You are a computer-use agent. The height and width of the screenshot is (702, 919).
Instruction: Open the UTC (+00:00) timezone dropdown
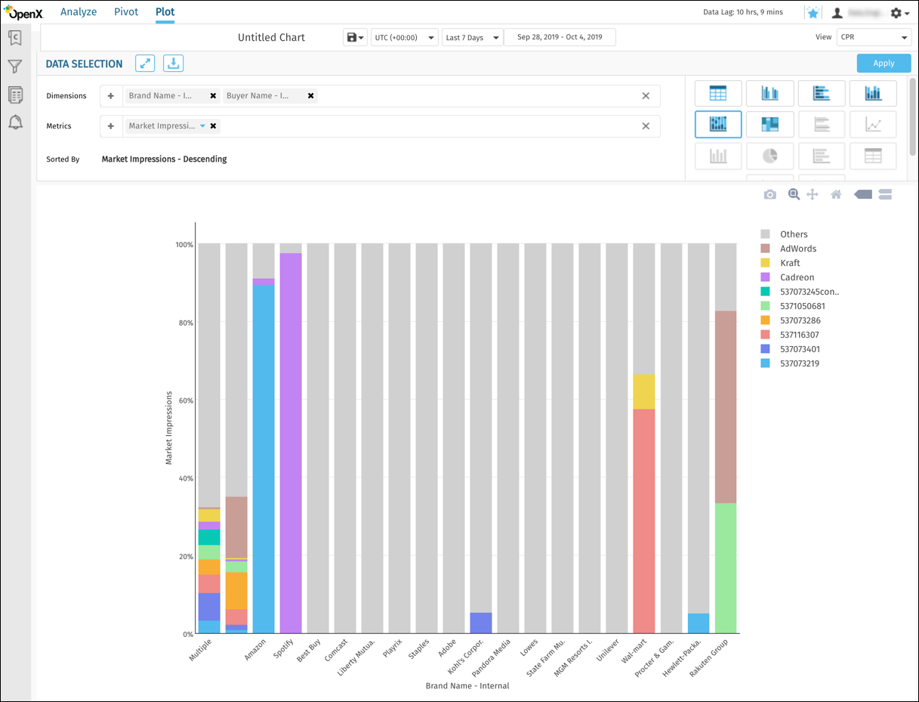click(x=405, y=37)
